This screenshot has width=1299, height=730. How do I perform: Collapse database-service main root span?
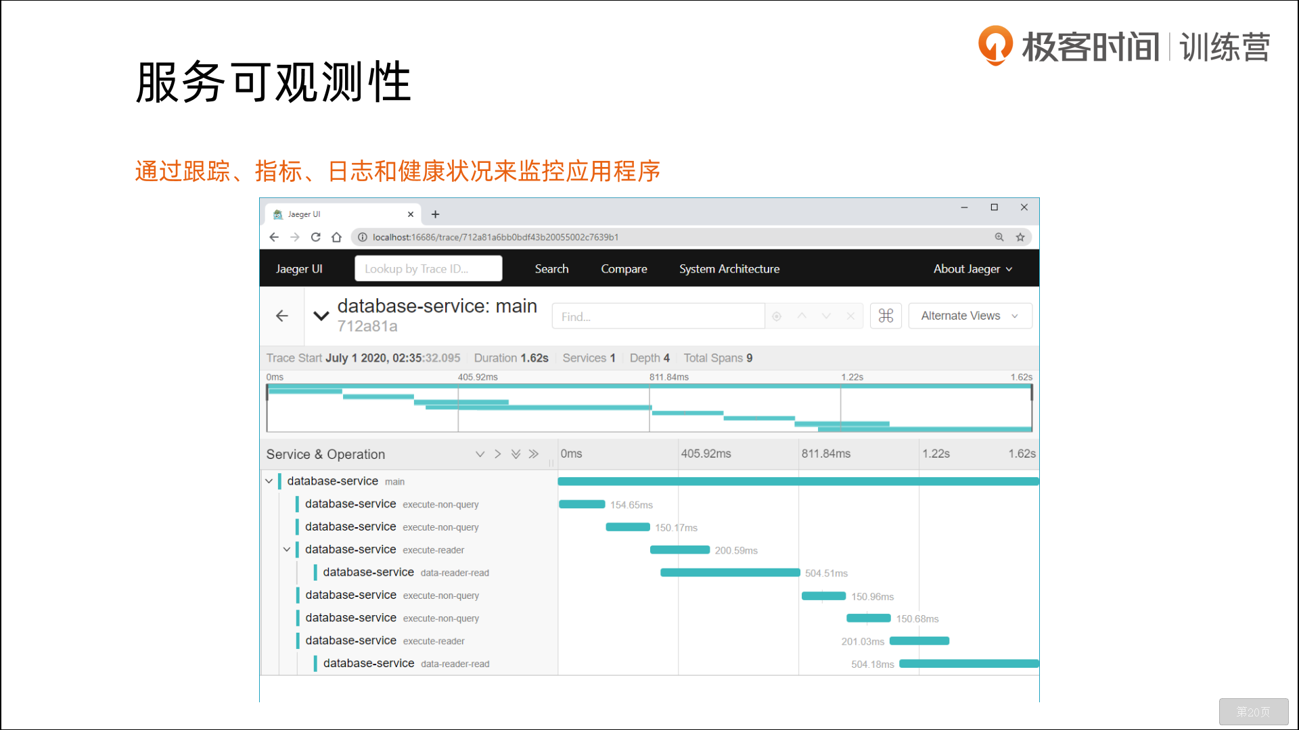[x=269, y=481]
